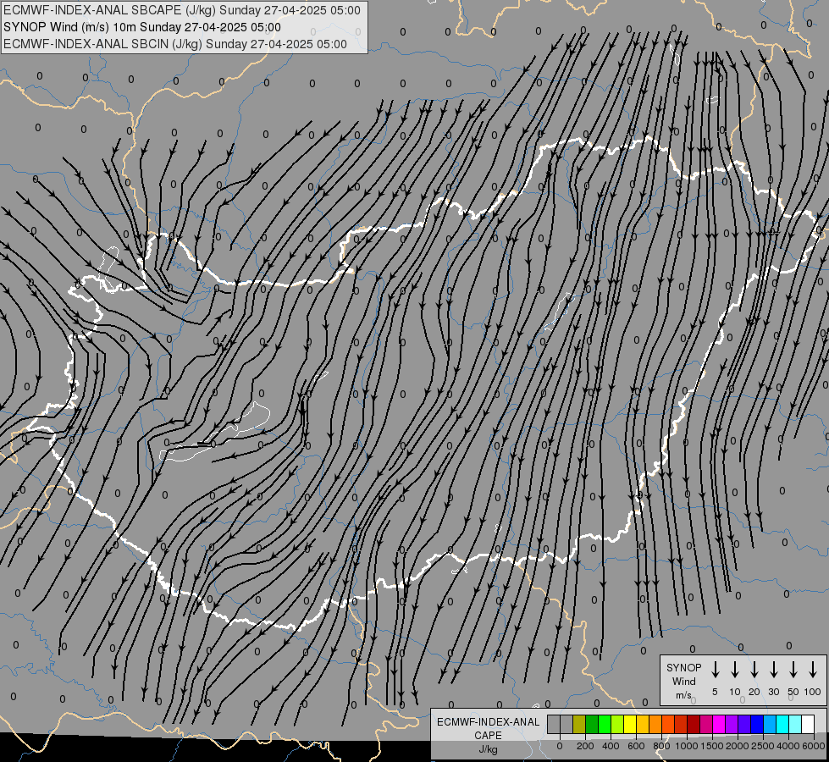The image size is (829, 762).
Task: Click the 50 m/s wind arrow in legend
Action: click(x=793, y=670)
